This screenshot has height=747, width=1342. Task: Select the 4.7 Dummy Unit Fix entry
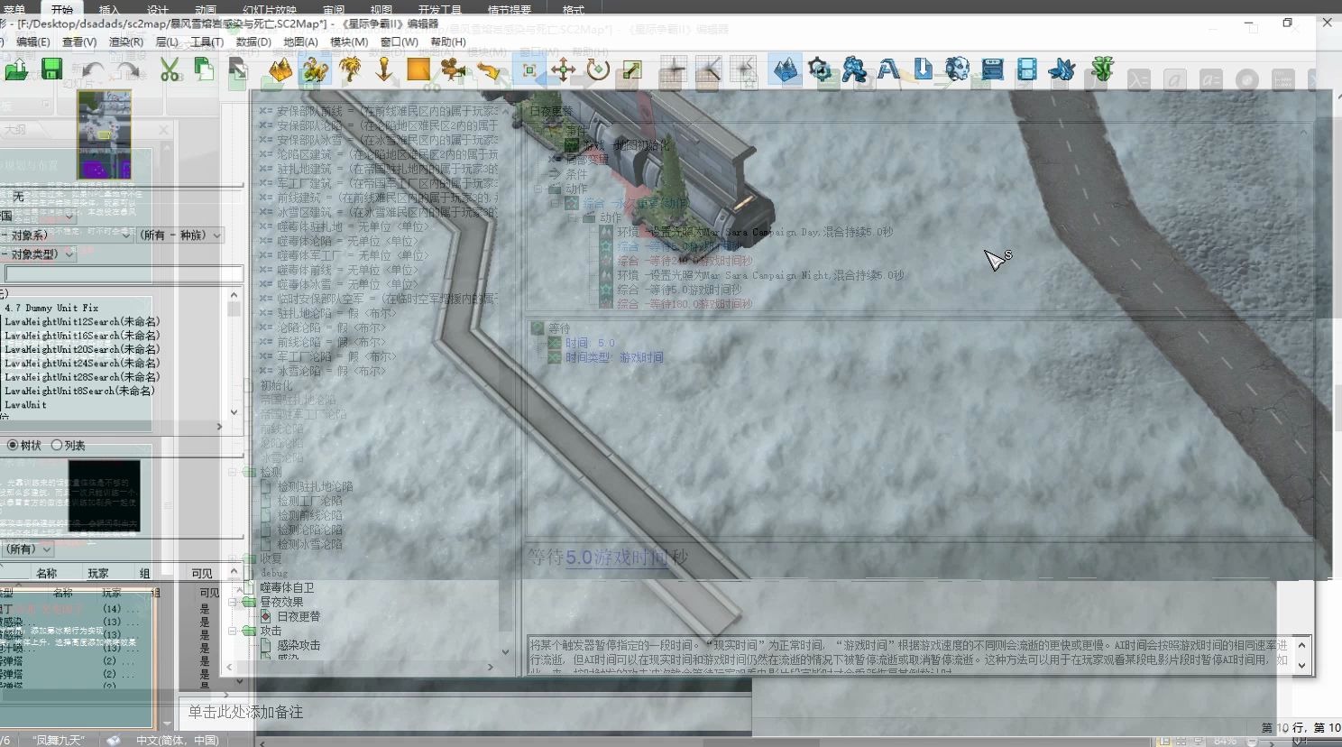pyautogui.click(x=51, y=308)
